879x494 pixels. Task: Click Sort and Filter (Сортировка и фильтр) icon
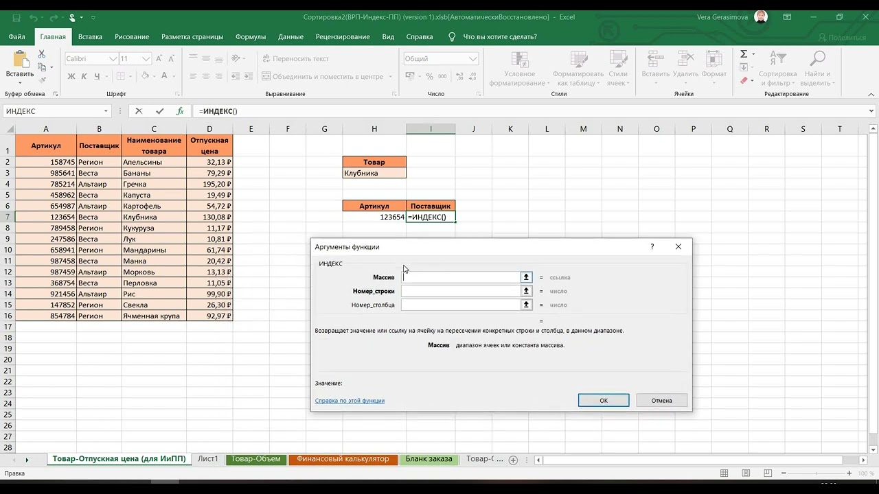(777, 58)
